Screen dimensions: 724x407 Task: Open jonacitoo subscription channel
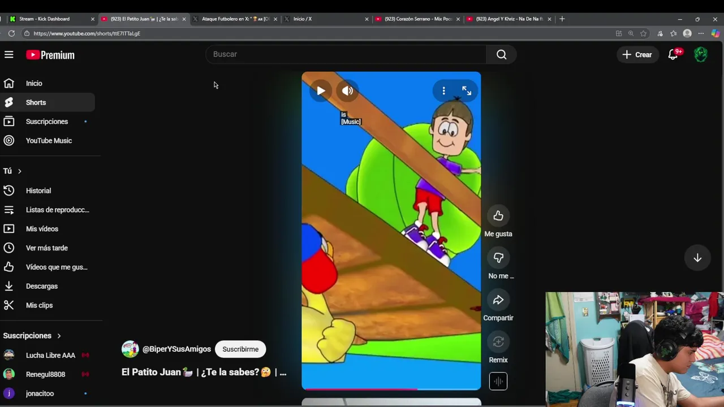[x=48, y=393]
